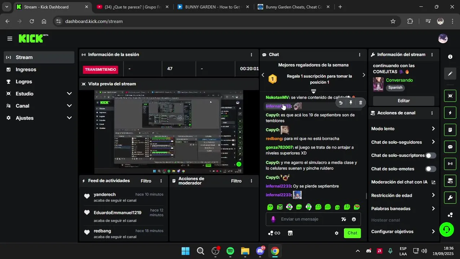Open Configurar objetivos options
The height and width of the screenshot is (259, 460).
403,232
